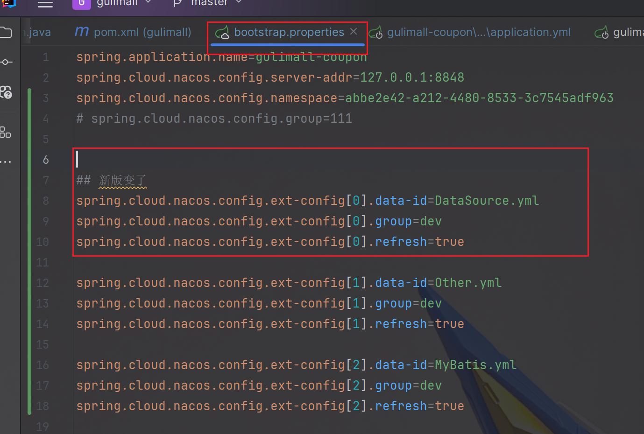Open the main hamburger menu
This screenshot has width=644, height=434.
(x=45, y=4)
